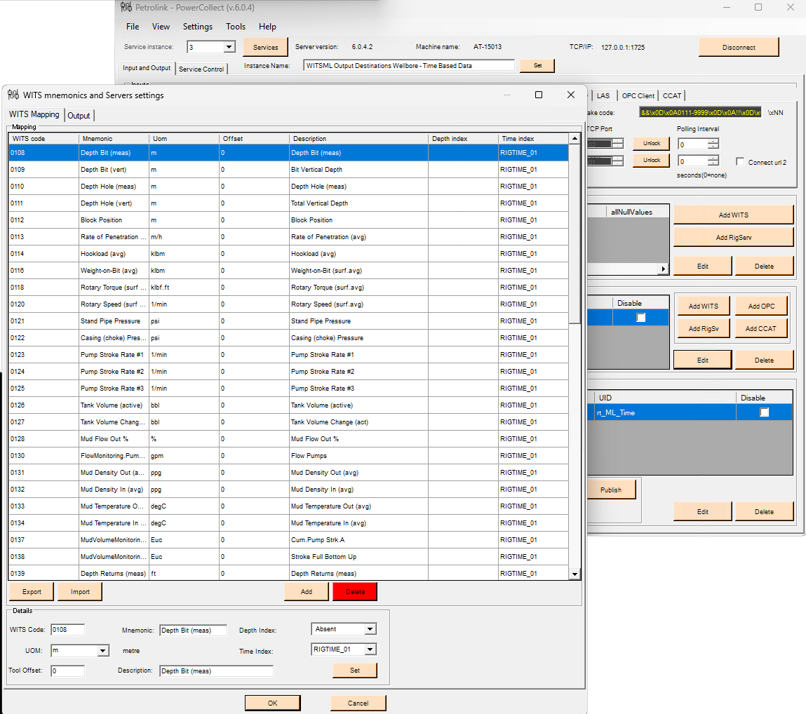Screen dimensions: 806x714
Task: Maximize the WITS mnemonics settings dialog
Action: 538,95
